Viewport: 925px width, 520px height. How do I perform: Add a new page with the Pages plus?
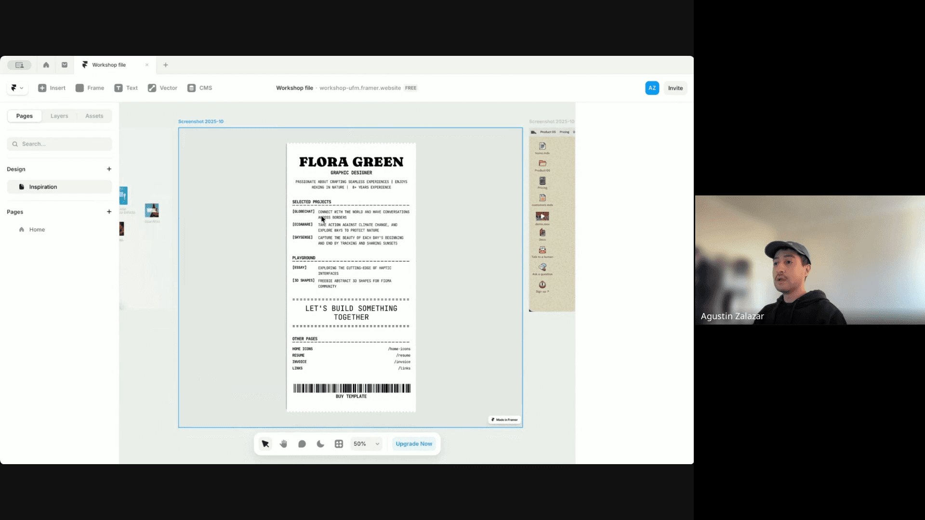tap(109, 212)
